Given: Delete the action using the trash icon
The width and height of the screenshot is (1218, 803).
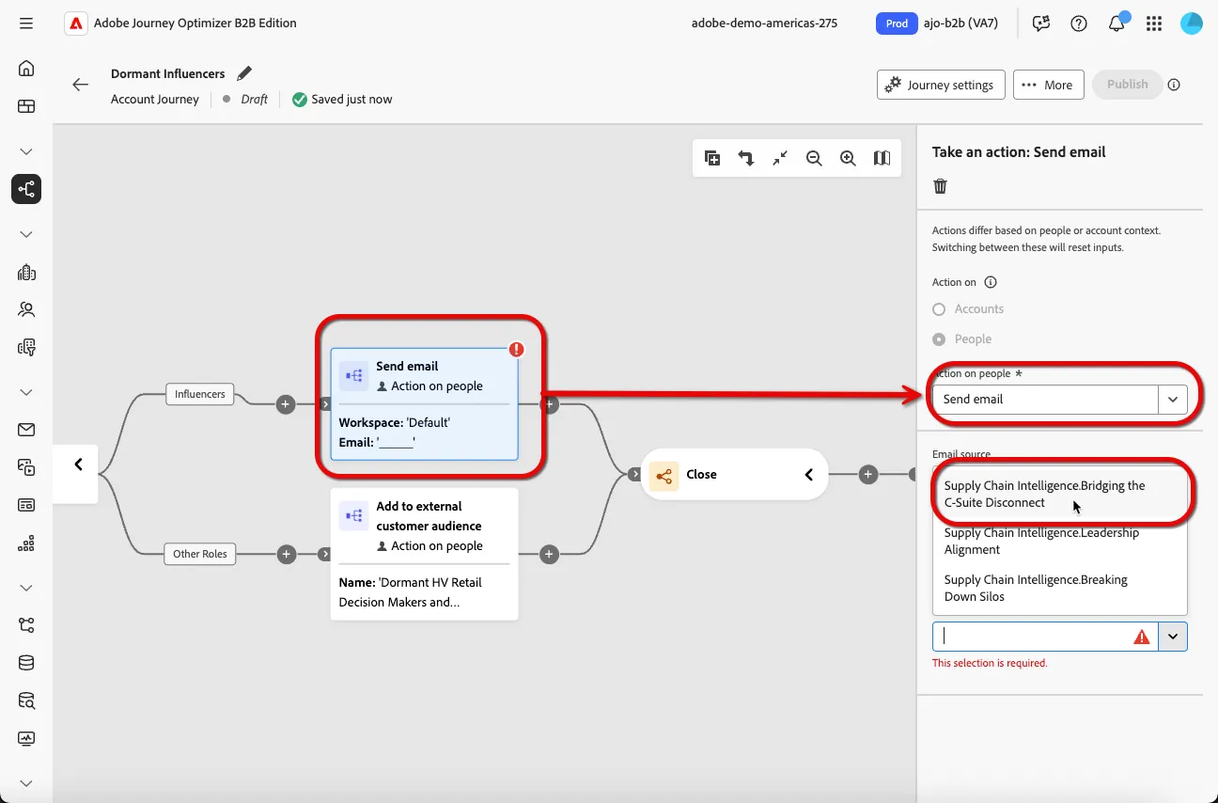Looking at the screenshot, I should (940, 186).
